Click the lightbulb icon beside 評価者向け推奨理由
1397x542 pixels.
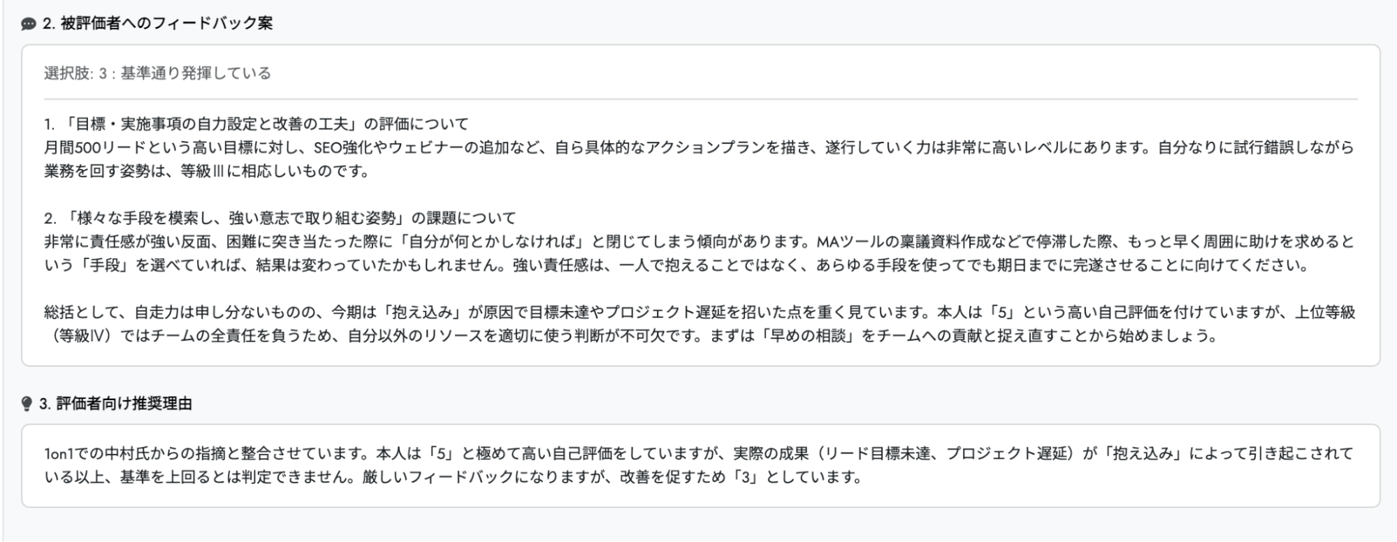[27, 404]
